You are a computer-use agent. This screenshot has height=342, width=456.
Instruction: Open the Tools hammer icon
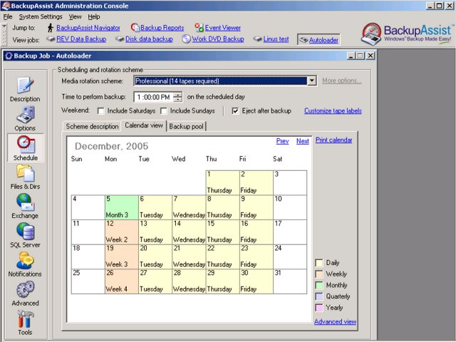(x=26, y=318)
